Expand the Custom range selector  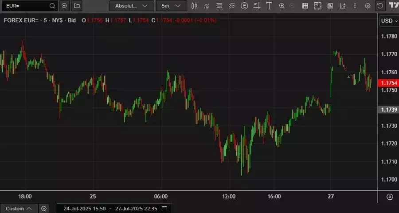coord(18,209)
